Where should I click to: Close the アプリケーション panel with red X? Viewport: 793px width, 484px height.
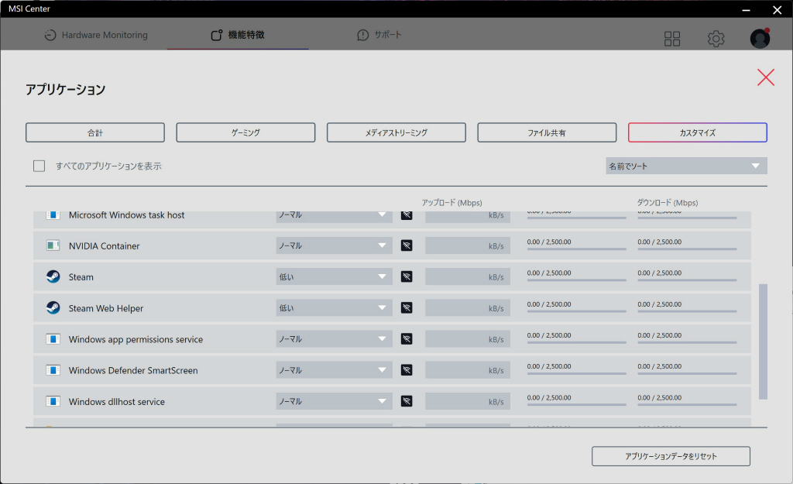[766, 77]
